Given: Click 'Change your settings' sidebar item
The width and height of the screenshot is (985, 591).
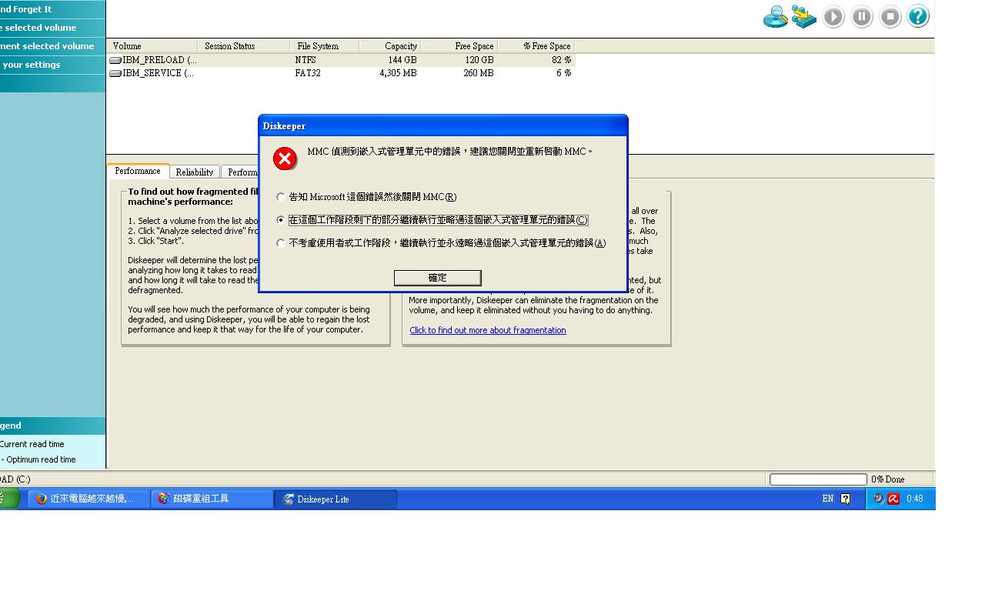Looking at the screenshot, I should point(52,65).
